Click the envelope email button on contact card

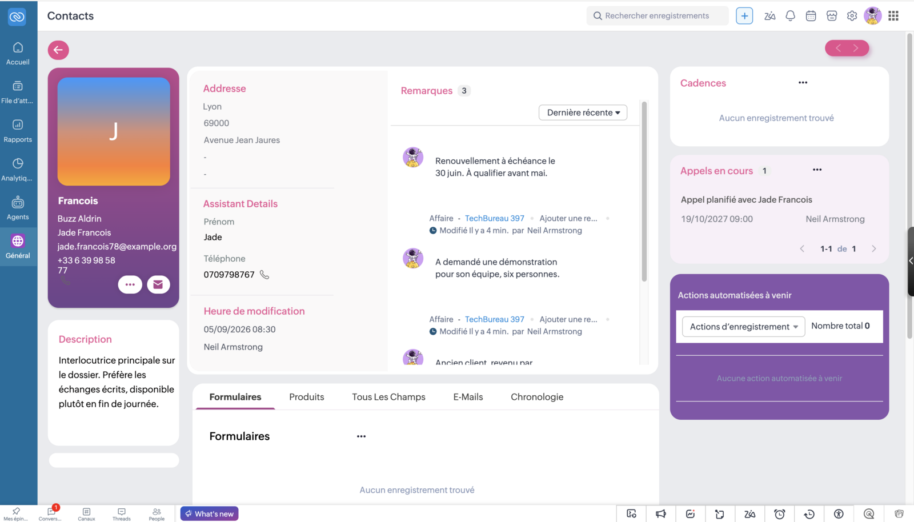[x=158, y=284]
